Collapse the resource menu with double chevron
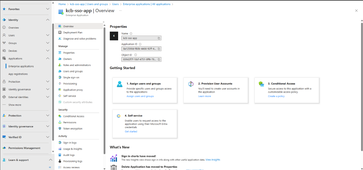The image size is (363, 170). [x=104, y=22]
